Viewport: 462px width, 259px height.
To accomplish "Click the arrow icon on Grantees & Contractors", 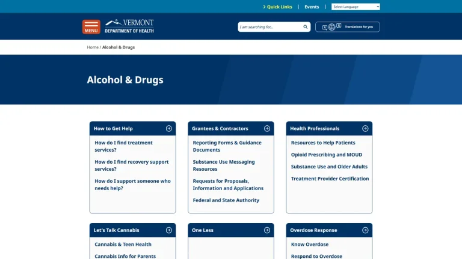I will (267, 128).
